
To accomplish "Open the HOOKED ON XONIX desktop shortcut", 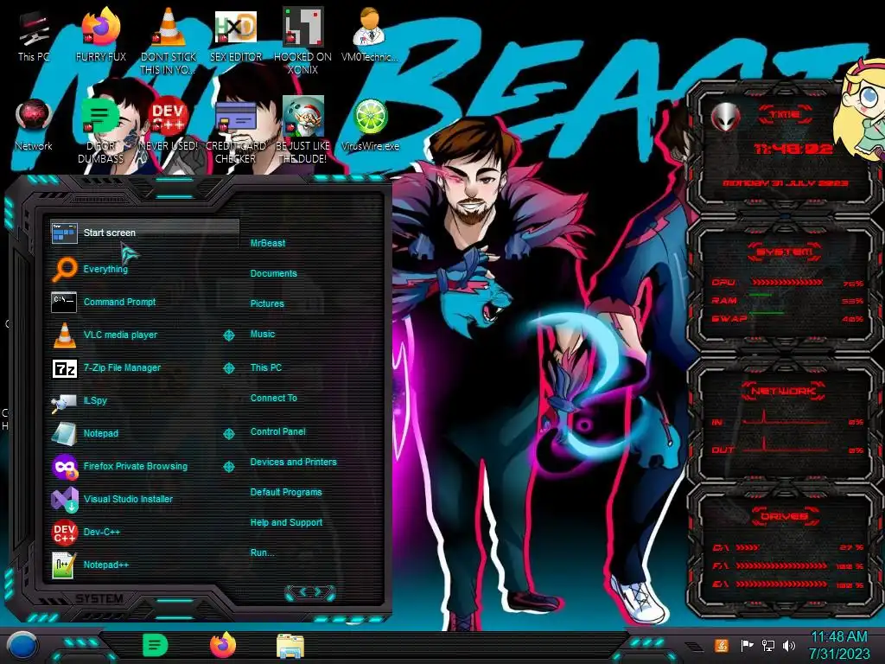I will [x=302, y=41].
